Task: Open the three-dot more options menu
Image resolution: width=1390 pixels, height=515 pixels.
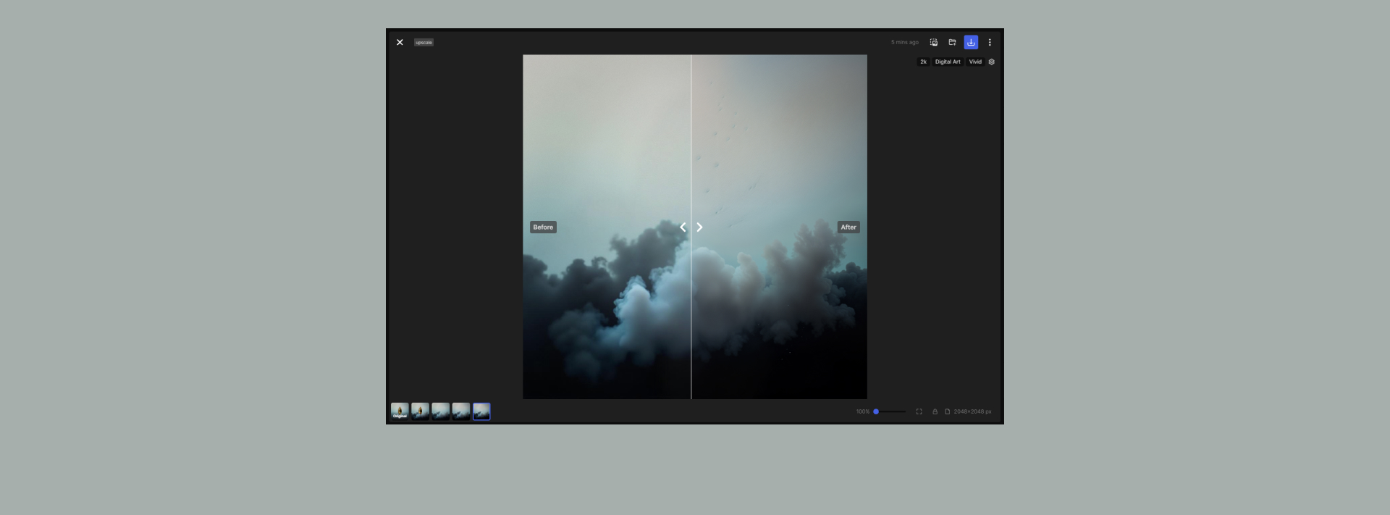Action: point(990,42)
